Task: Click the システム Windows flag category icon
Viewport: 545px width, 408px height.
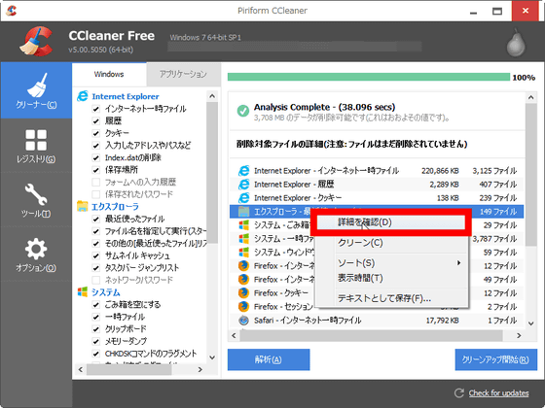Action: tap(83, 291)
